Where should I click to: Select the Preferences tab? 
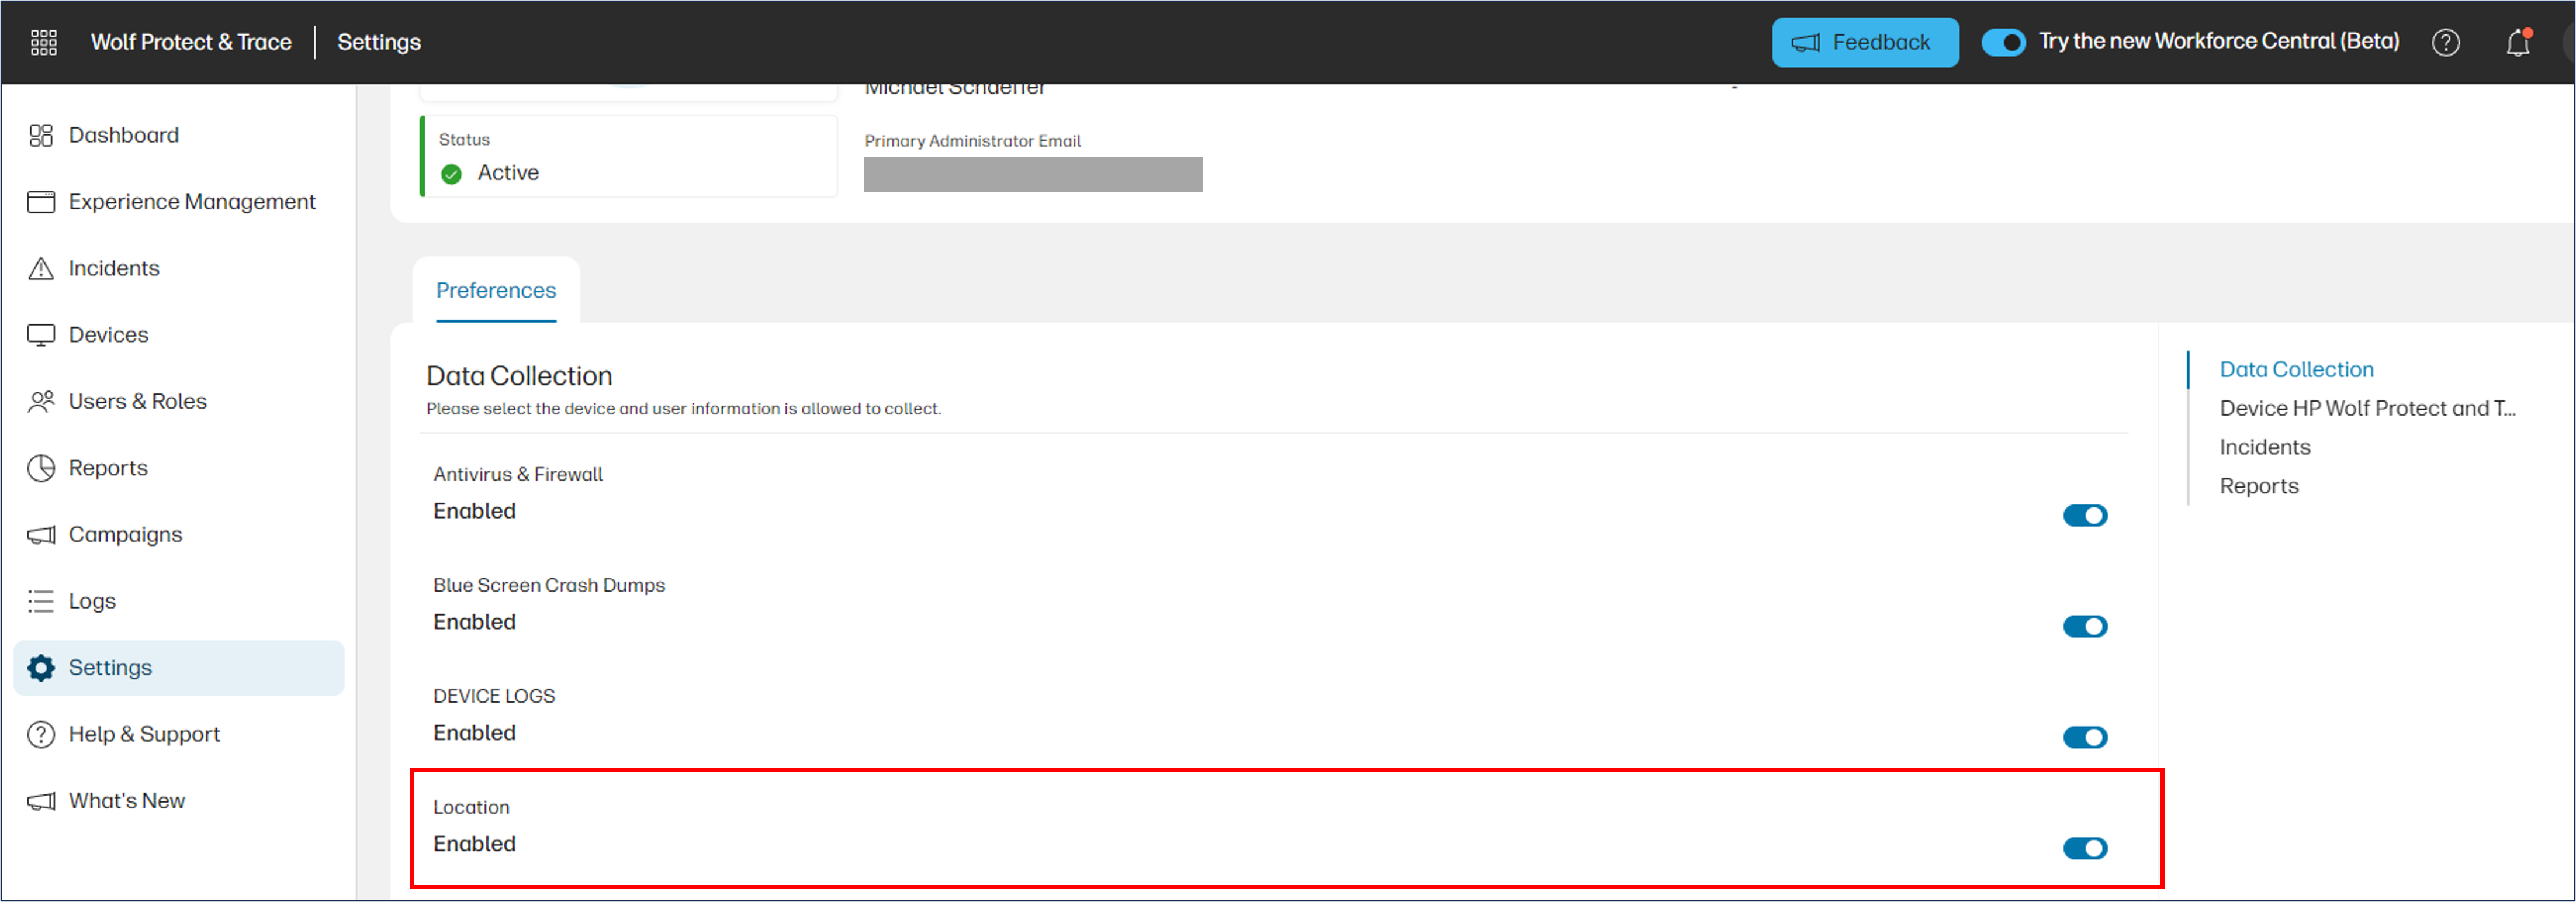pyautogui.click(x=495, y=290)
